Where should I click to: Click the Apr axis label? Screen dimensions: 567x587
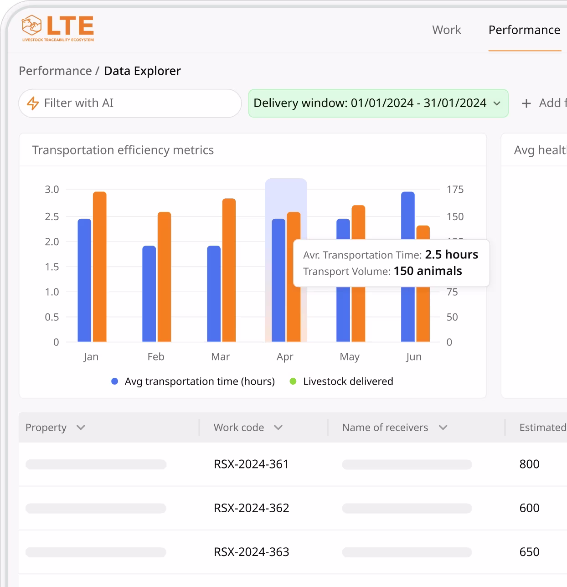click(285, 357)
